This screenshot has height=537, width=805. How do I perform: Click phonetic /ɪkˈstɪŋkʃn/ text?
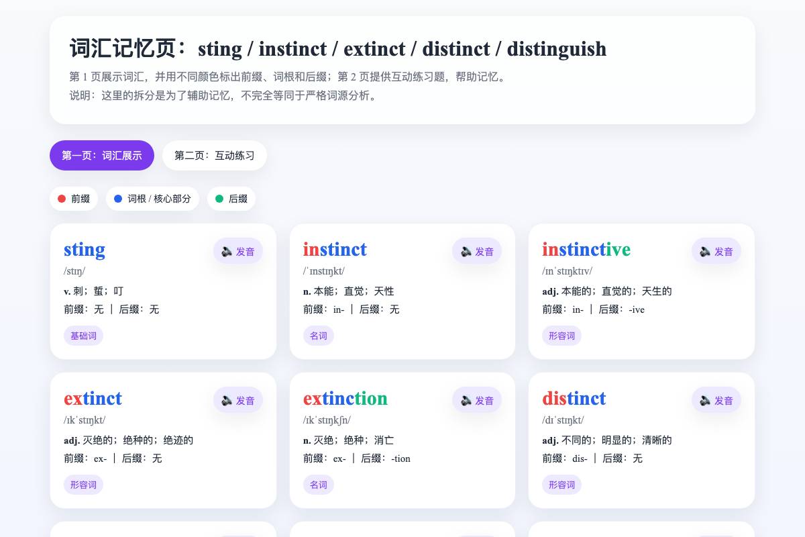click(327, 420)
